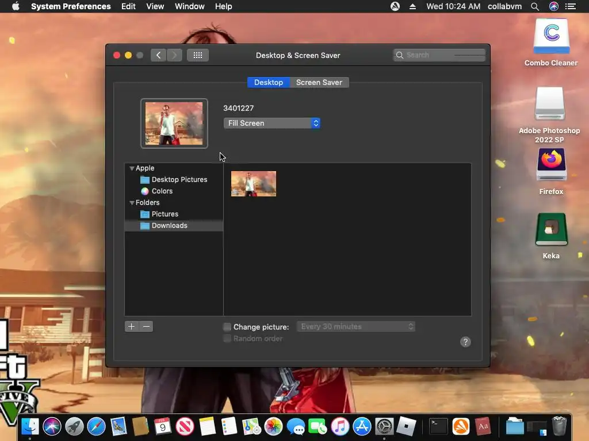Open Music (iTunes) in the dock
The width and height of the screenshot is (589, 441).
pos(340,427)
